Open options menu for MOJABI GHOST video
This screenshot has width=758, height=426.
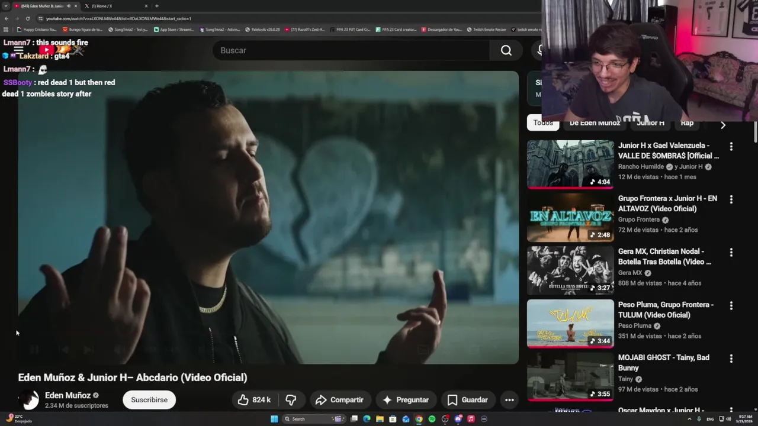(731, 359)
